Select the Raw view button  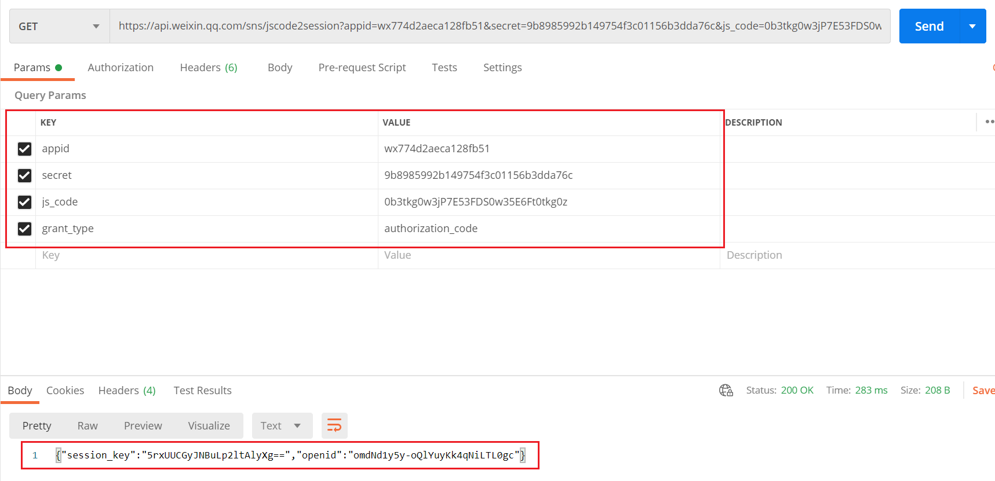coord(88,425)
